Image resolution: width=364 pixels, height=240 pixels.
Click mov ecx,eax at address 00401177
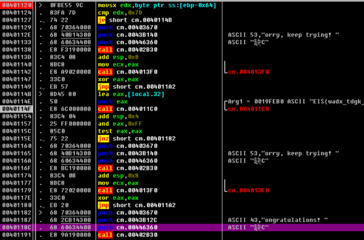pos(118,183)
